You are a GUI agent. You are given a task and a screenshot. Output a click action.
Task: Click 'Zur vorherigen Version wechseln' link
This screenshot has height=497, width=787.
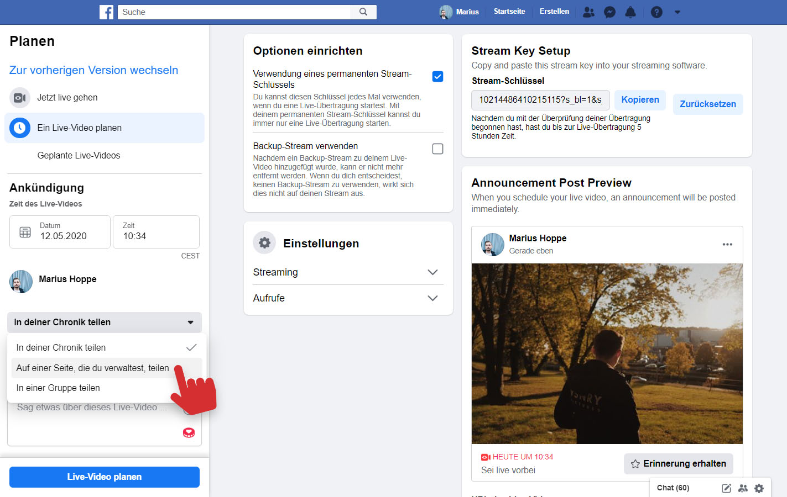(x=94, y=70)
